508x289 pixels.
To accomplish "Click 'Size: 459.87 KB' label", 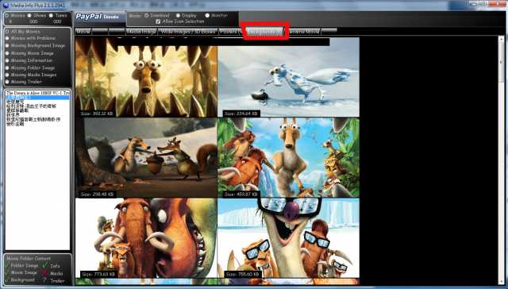I will 241,194.
